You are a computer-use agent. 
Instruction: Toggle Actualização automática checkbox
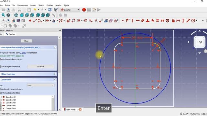pyautogui.click(x=0, y=67)
